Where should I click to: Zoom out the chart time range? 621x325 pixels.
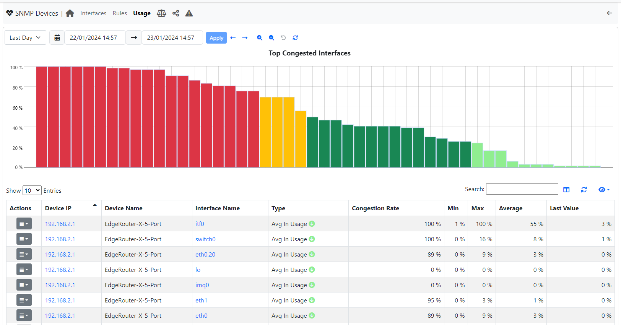pyautogui.click(x=271, y=38)
